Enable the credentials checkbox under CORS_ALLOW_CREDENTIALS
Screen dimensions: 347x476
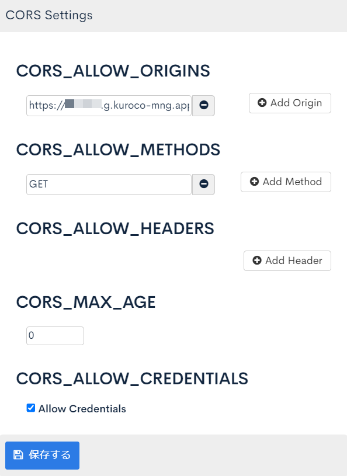31,408
